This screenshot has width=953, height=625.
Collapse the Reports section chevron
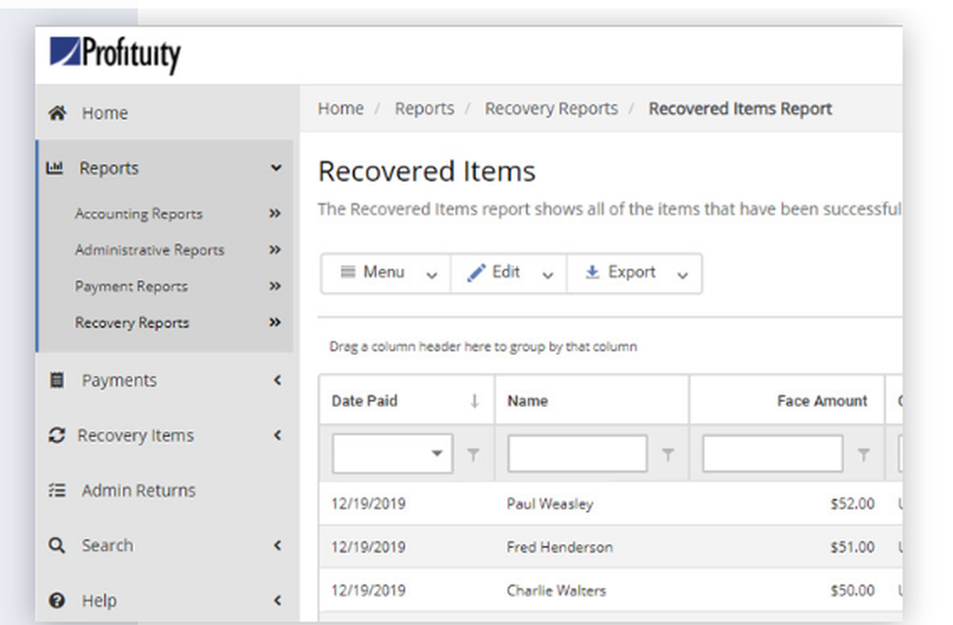click(x=276, y=168)
